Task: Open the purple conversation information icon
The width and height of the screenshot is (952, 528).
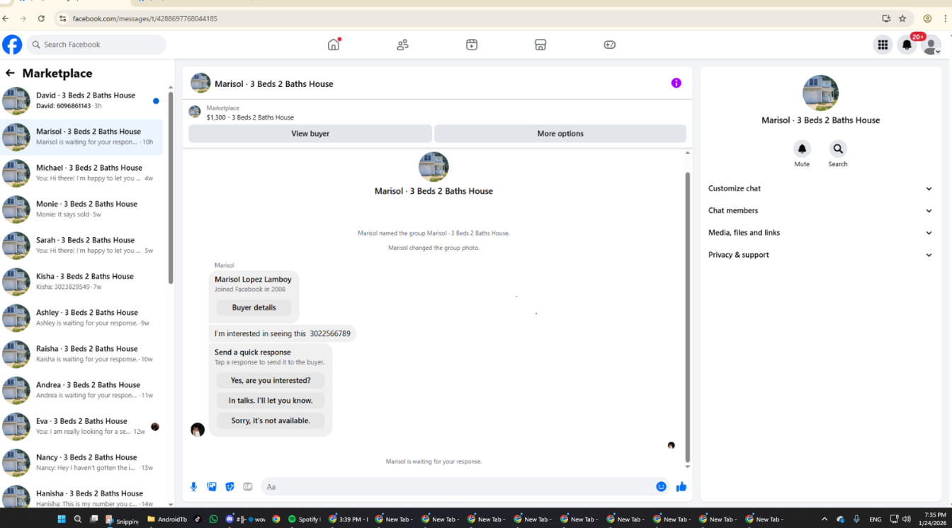Action: coord(676,83)
